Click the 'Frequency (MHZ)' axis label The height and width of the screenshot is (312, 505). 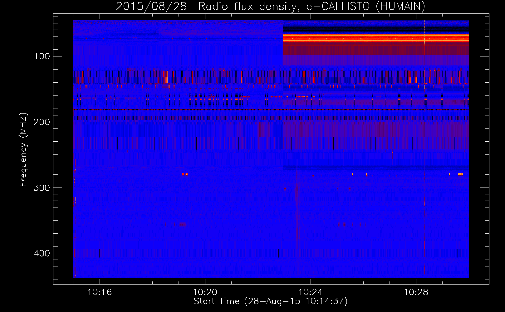pos(23,149)
